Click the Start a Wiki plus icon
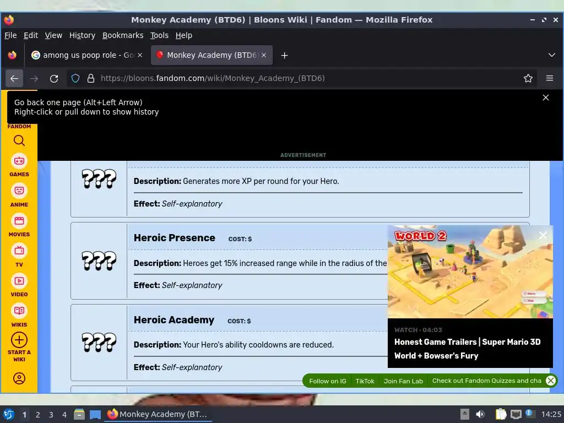This screenshot has width=564, height=423. pyautogui.click(x=19, y=340)
